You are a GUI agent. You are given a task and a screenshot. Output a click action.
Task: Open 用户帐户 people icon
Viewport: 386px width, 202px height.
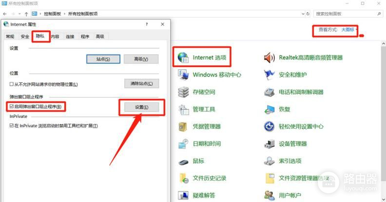point(270,195)
